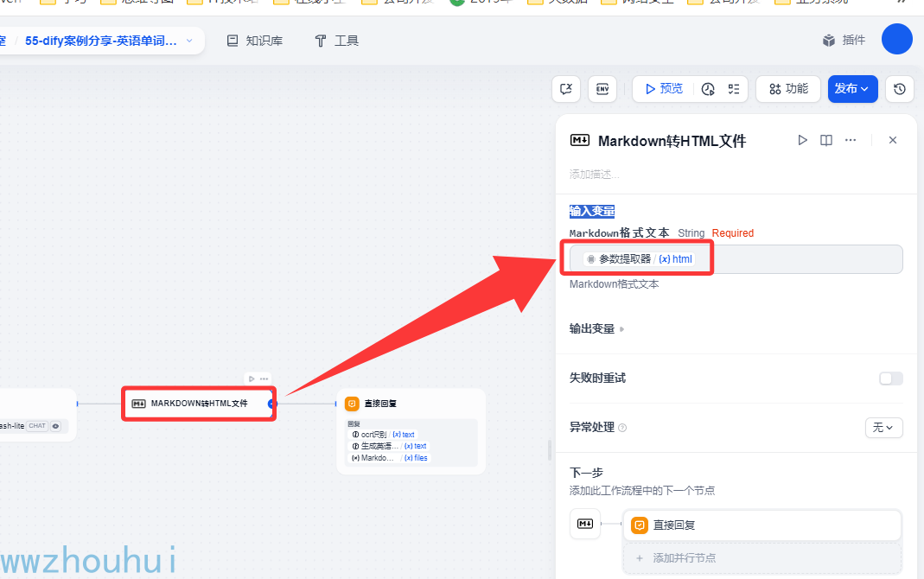Click the eye vision icon on LLM node
924x579 pixels.
tap(56, 426)
